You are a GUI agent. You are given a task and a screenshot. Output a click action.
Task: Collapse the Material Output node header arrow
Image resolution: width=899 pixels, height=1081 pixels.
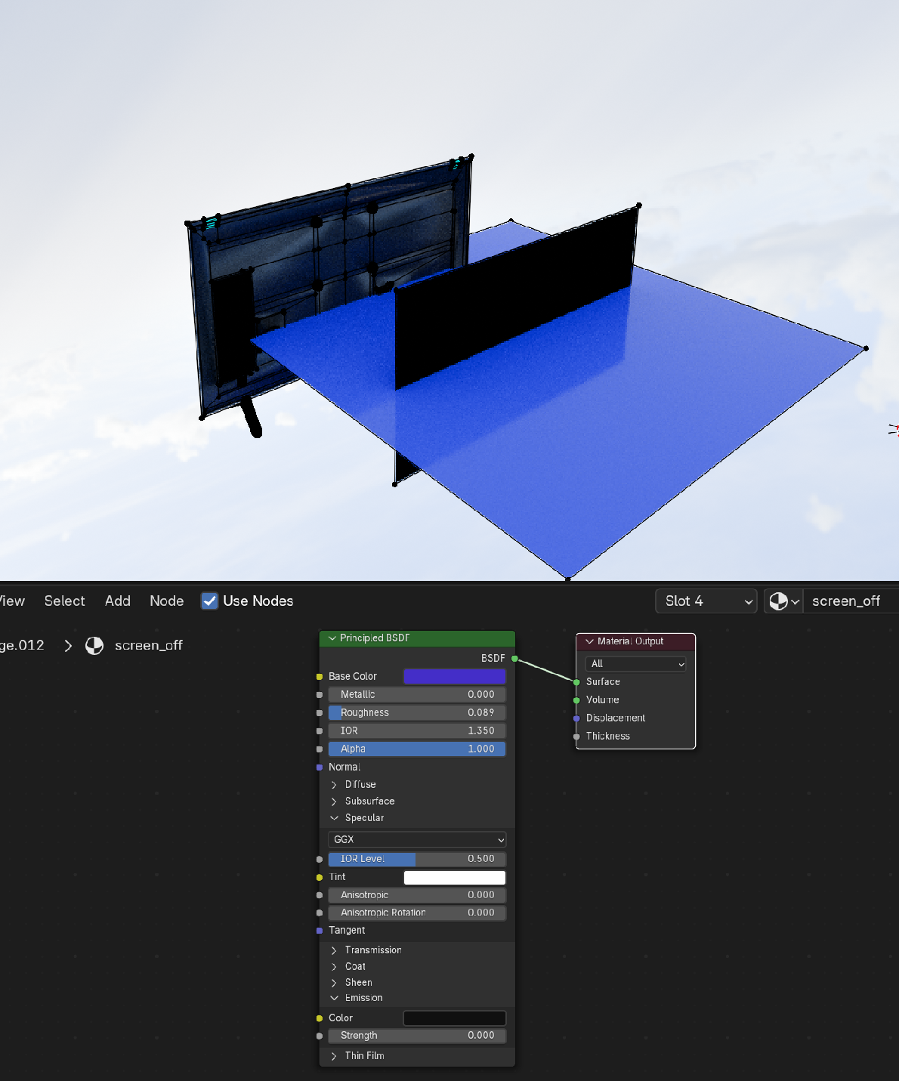(590, 641)
